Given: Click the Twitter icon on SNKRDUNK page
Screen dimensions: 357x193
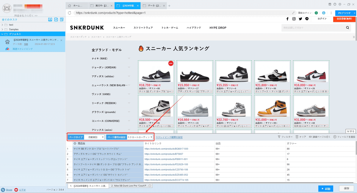Looking at the screenshot, I should click(300, 19).
